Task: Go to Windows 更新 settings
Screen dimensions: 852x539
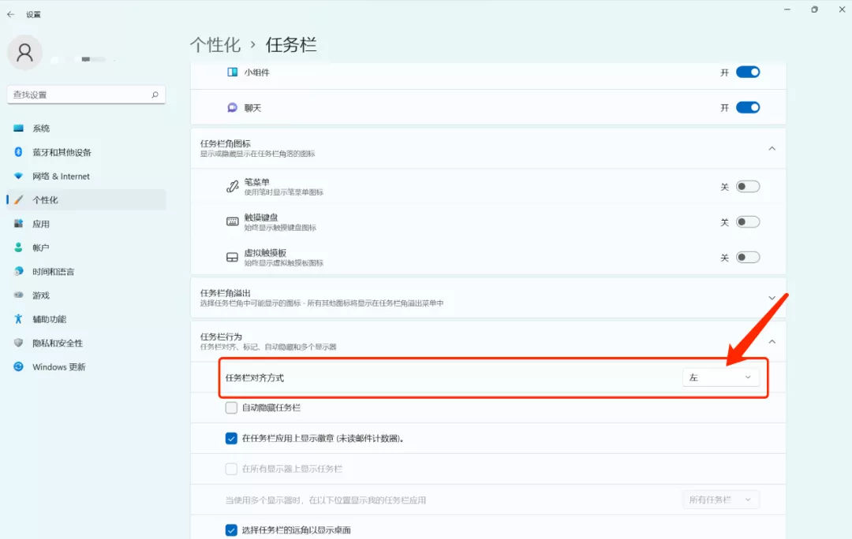Action: [x=87, y=367]
